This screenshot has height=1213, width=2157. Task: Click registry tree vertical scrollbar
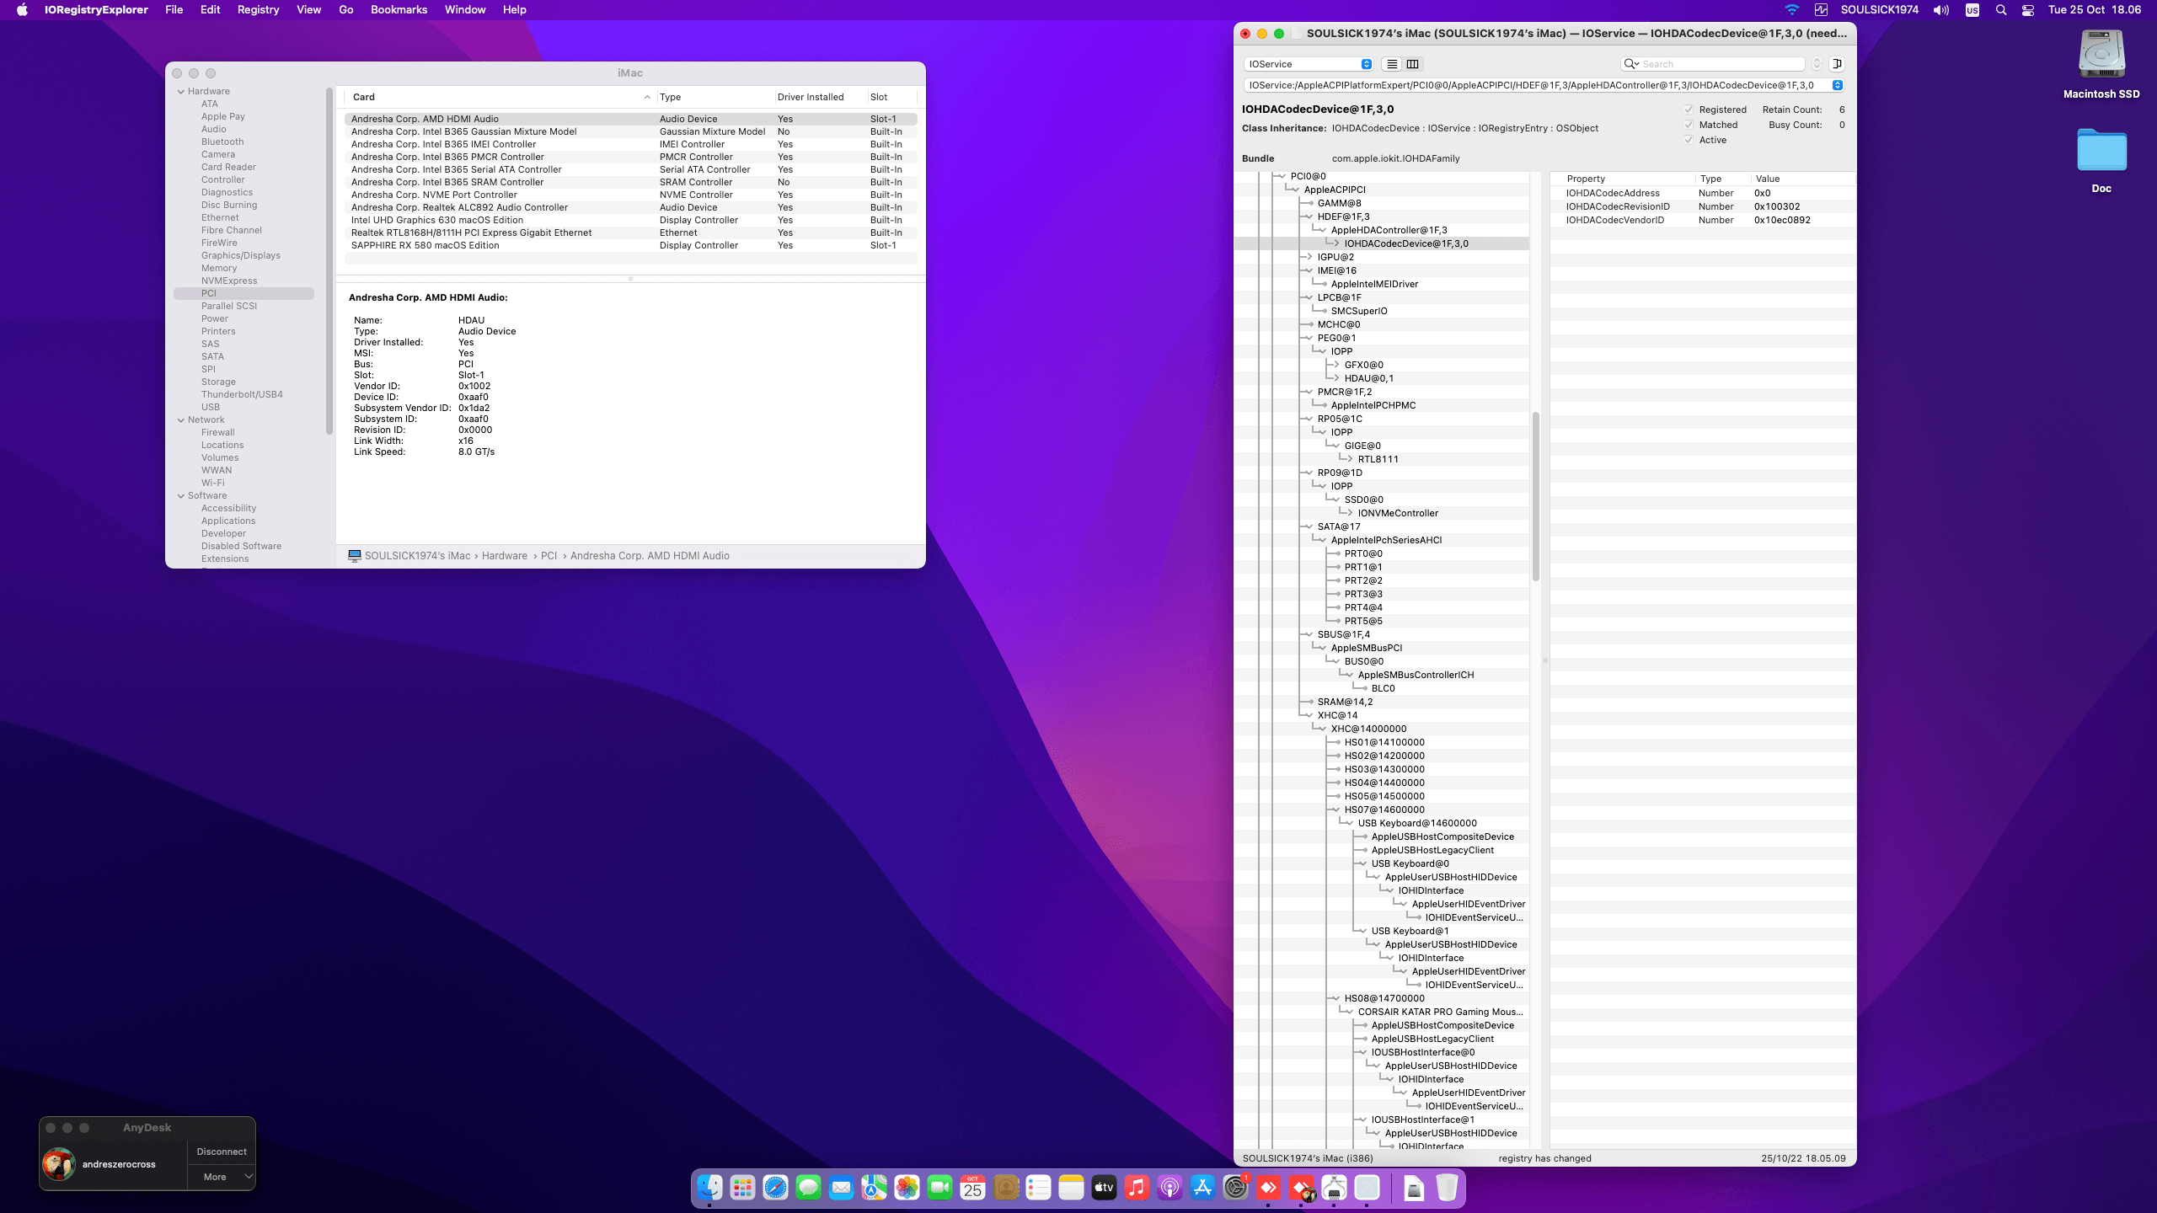pyautogui.click(x=1536, y=497)
